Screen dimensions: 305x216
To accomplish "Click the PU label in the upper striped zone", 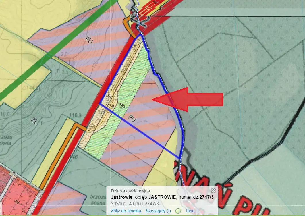I will (89, 41).
